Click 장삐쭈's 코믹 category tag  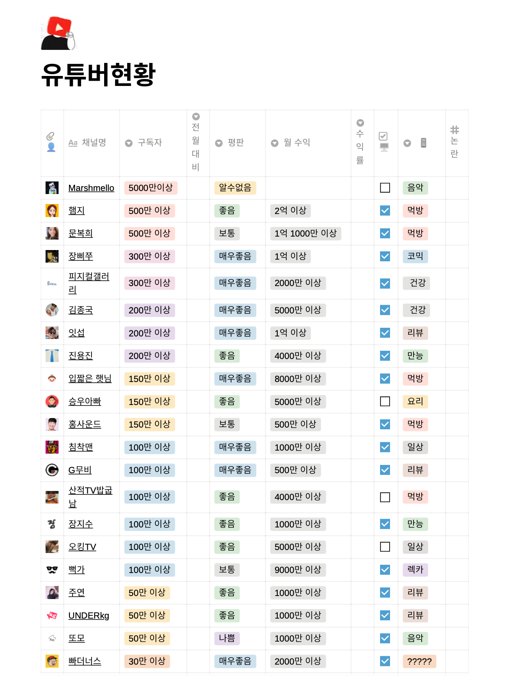click(x=415, y=256)
